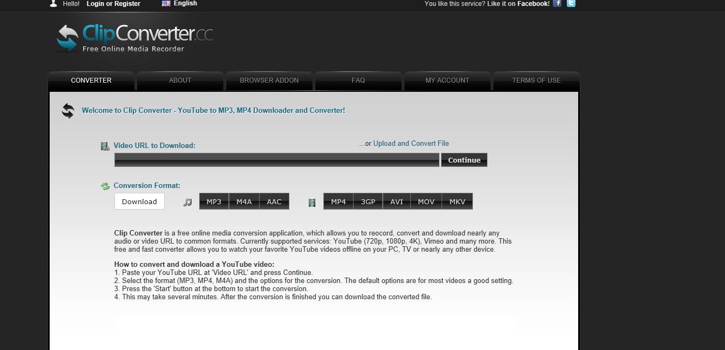
Task: Click the film strip video formats icon
Action: 311,203
